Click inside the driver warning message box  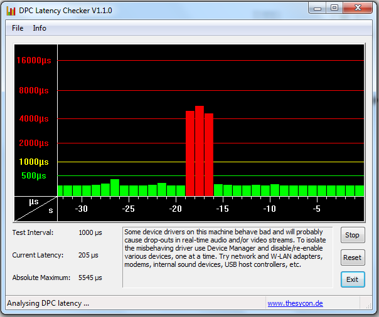click(x=228, y=257)
